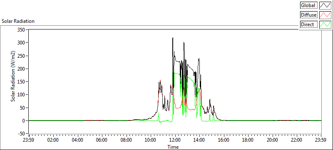
Task: Select the Direct legend label
Action: coord(309,25)
